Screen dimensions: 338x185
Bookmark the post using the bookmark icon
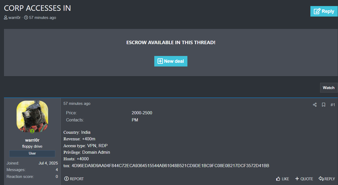[x=324, y=105]
